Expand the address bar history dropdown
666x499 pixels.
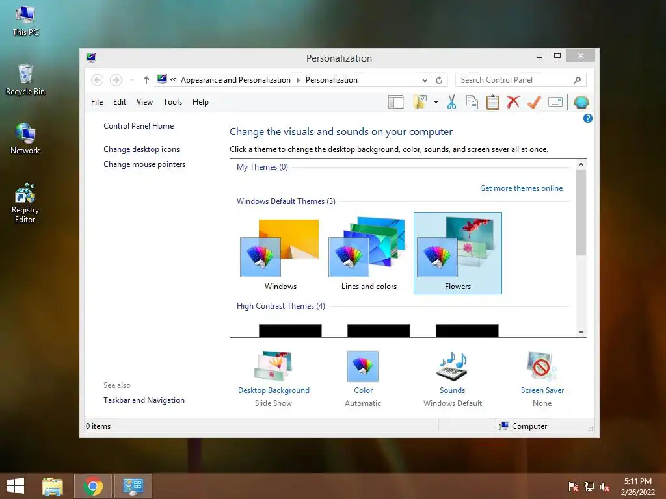425,80
